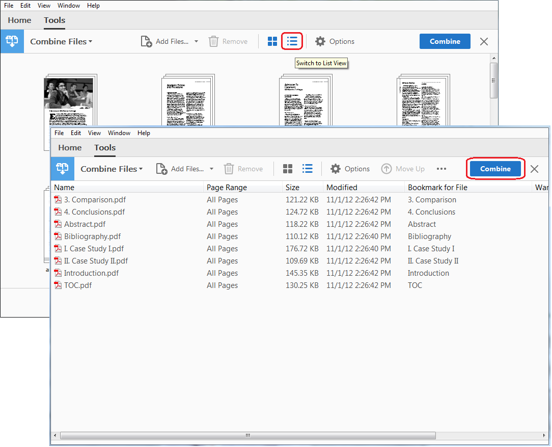Click Combine button in back window

point(445,41)
